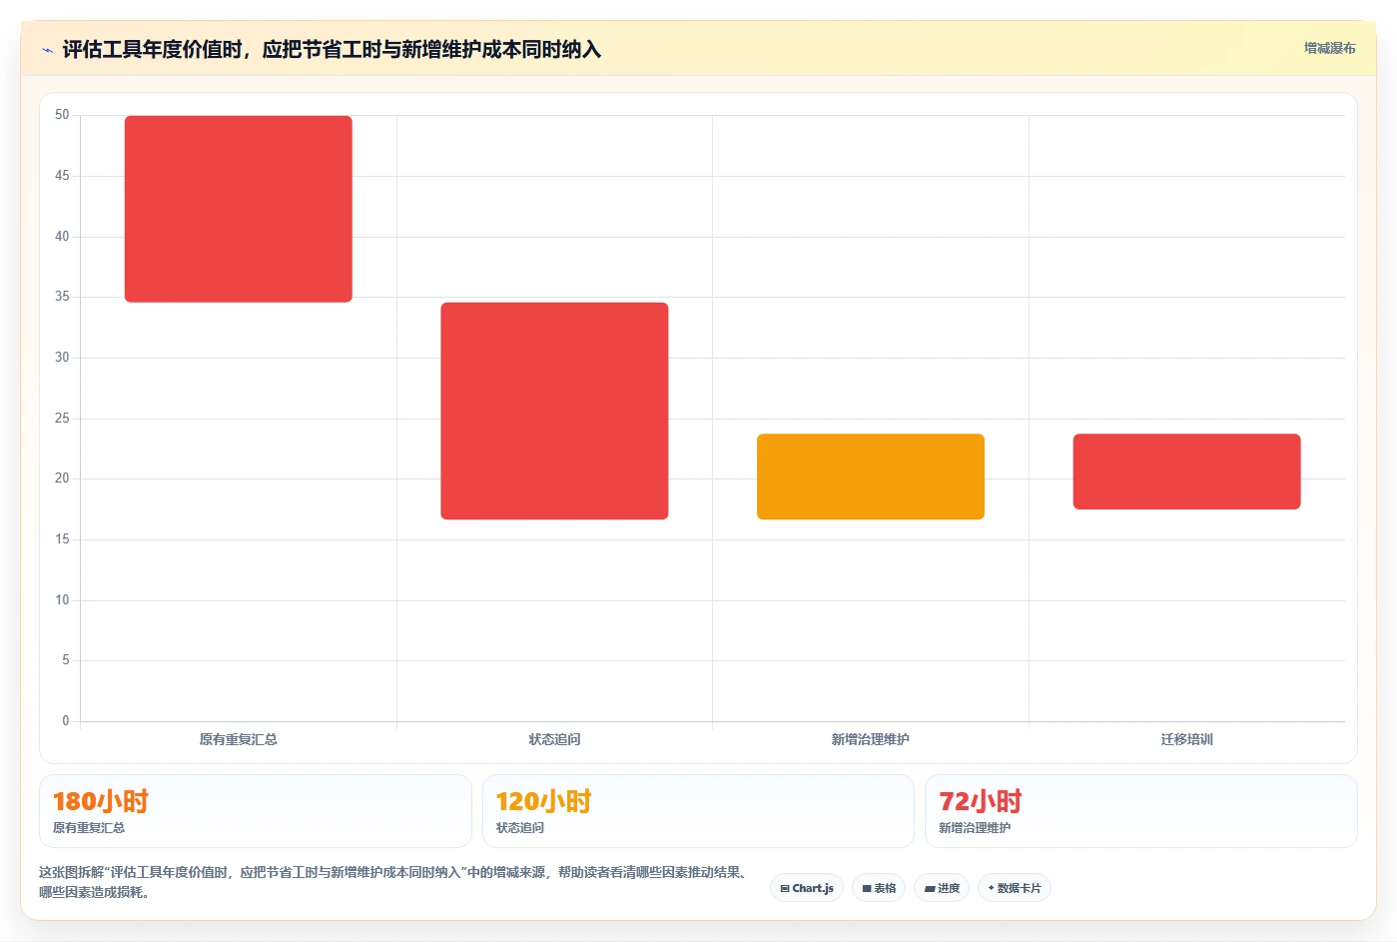Select the red bar for 原有重复汇总
1397x942 pixels.
click(239, 209)
